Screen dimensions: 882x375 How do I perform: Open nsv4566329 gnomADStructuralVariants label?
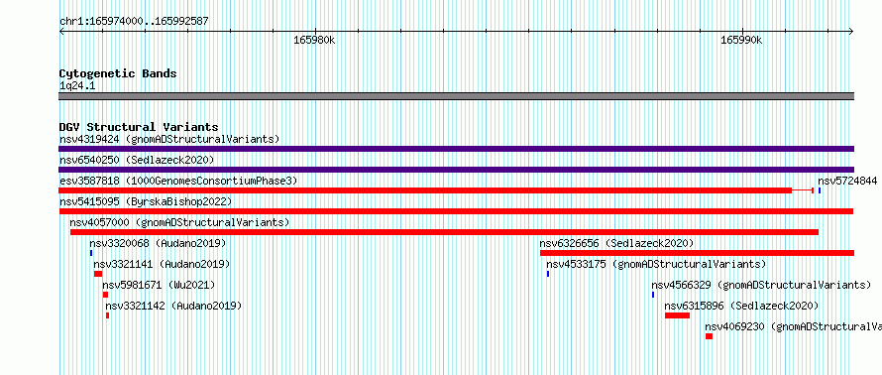[x=761, y=285]
